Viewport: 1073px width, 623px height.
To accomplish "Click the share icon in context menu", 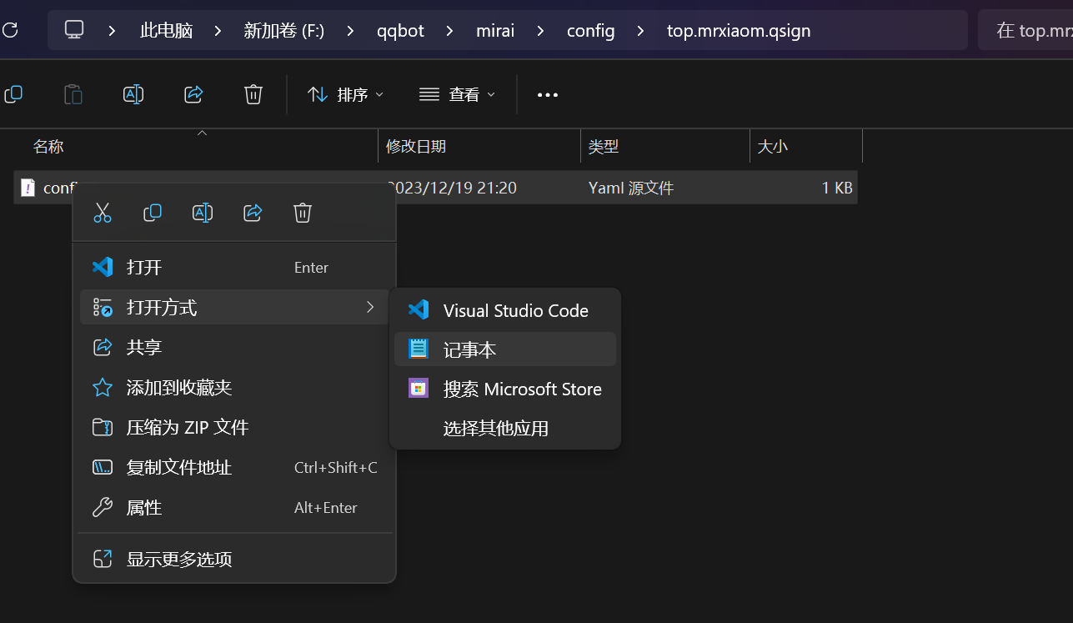I will pyautogui.click(x=253, y=213).
